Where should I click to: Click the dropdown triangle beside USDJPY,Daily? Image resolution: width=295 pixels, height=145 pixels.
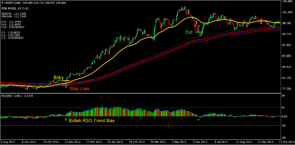3,3
